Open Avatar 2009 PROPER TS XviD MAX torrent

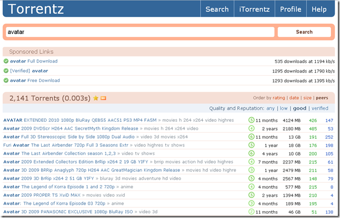[42, 195]
